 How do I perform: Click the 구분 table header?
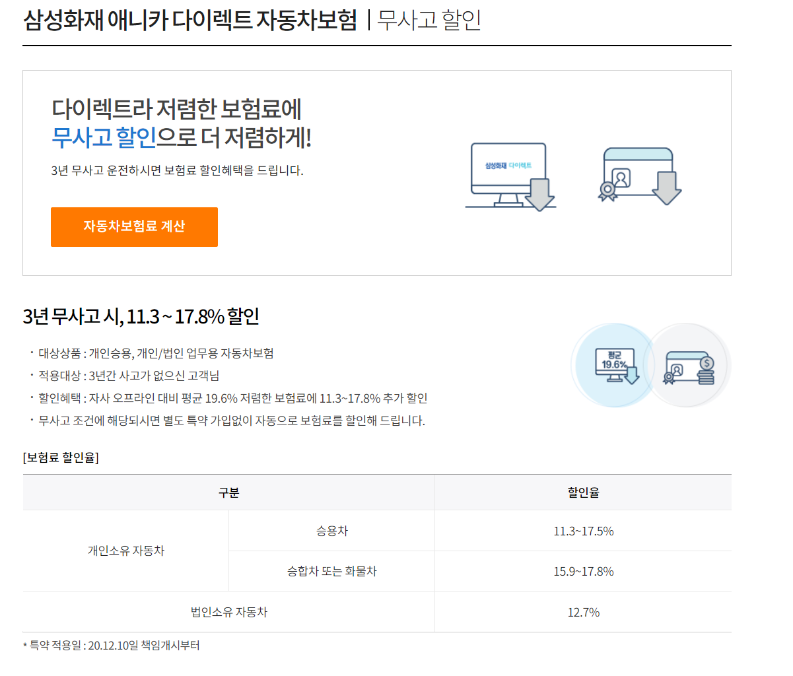click(x=228, y=492)
